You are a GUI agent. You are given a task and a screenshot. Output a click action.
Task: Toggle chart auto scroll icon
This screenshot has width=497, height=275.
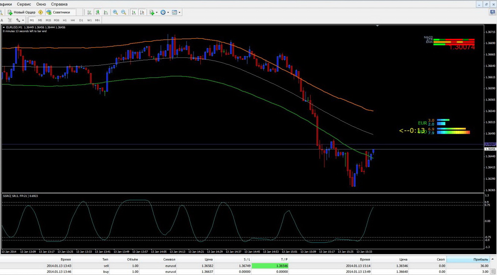pyautogui.click(x=134, y=12)
